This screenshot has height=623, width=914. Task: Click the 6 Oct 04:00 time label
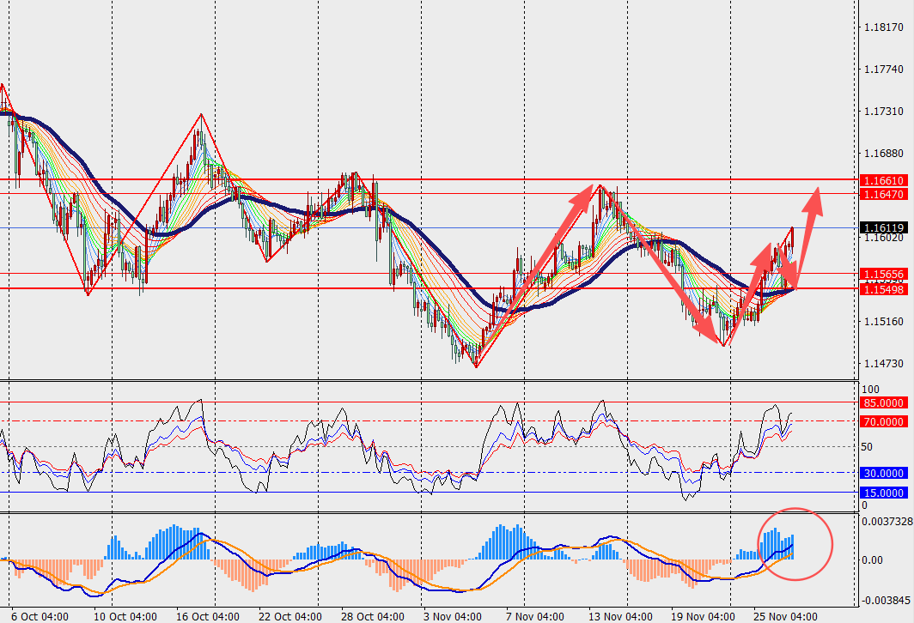click(40, 617)
